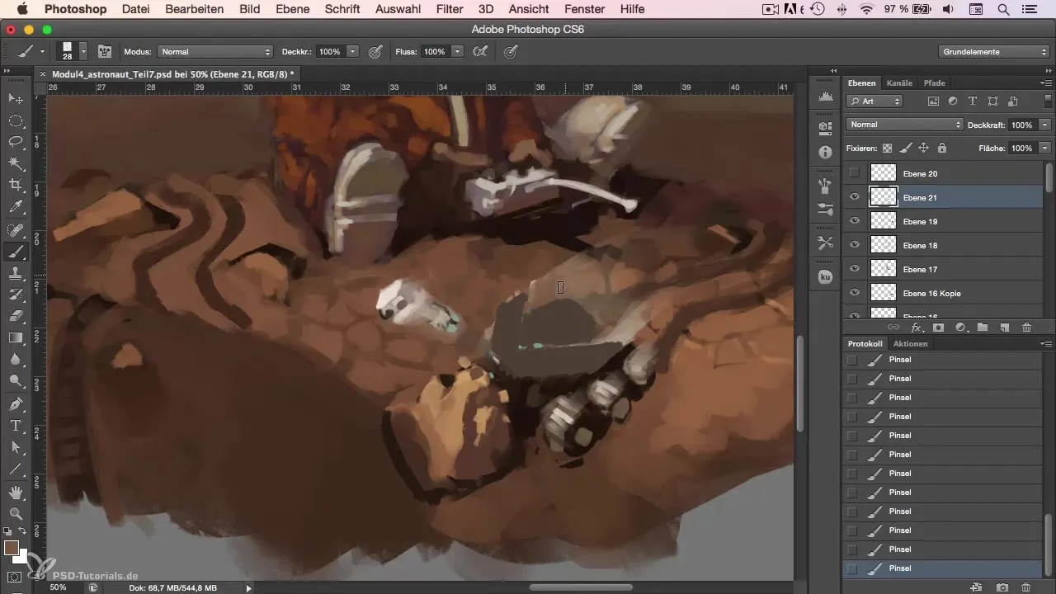Select the Lasso tool
1056x594 pixels.
15,142
